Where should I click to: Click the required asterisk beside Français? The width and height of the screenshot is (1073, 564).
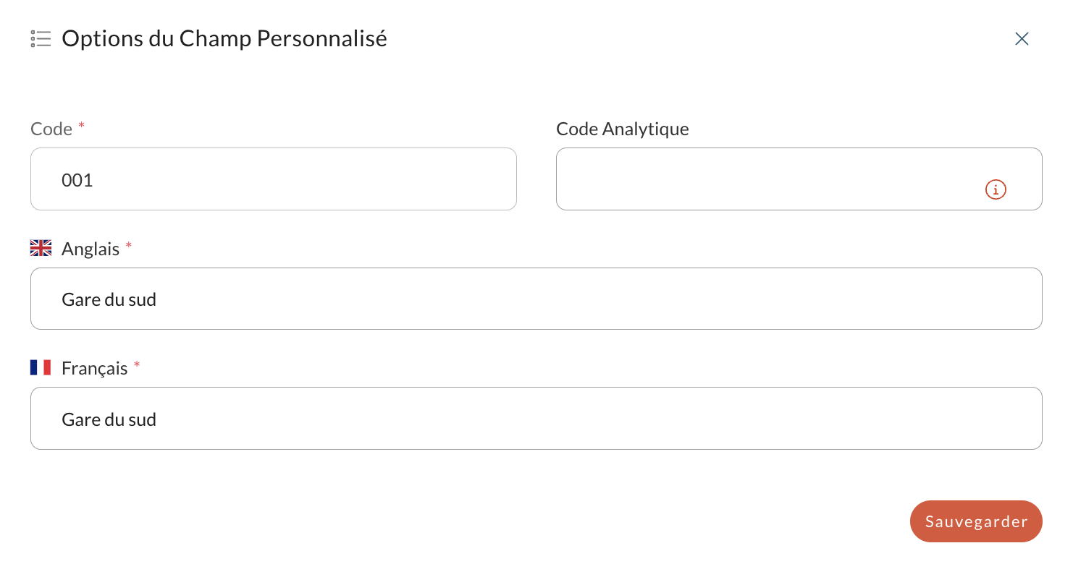click(x=137, y=365)
